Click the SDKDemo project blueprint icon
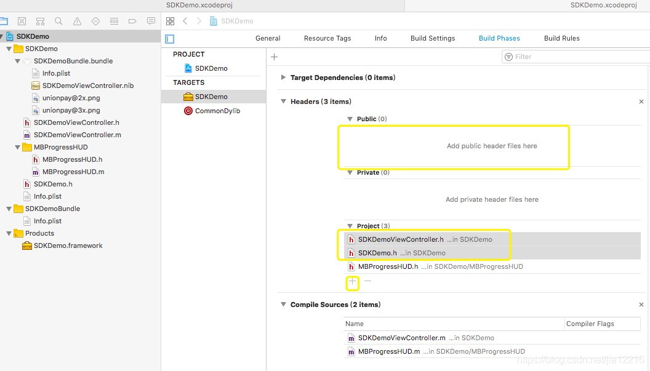 click(188, 68)
